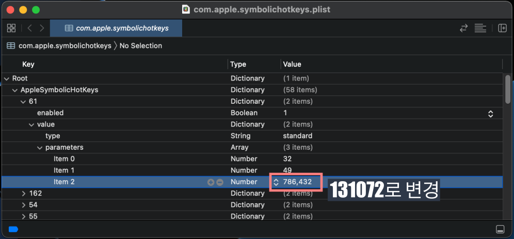Viewport: 514px width, 239px height.
Task: Click the Key column header
Action: point(28,64)
